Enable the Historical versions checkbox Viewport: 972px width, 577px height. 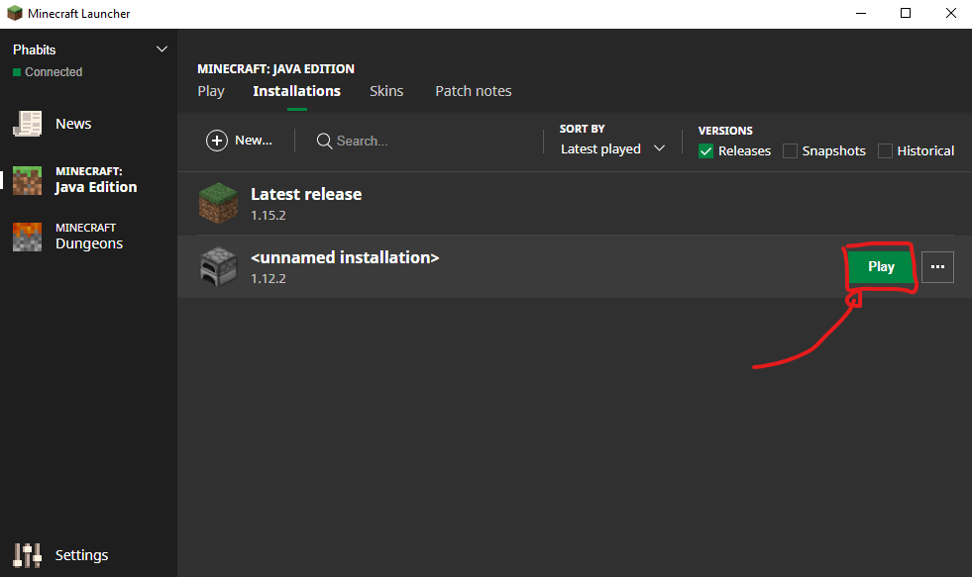pos(885,151)
